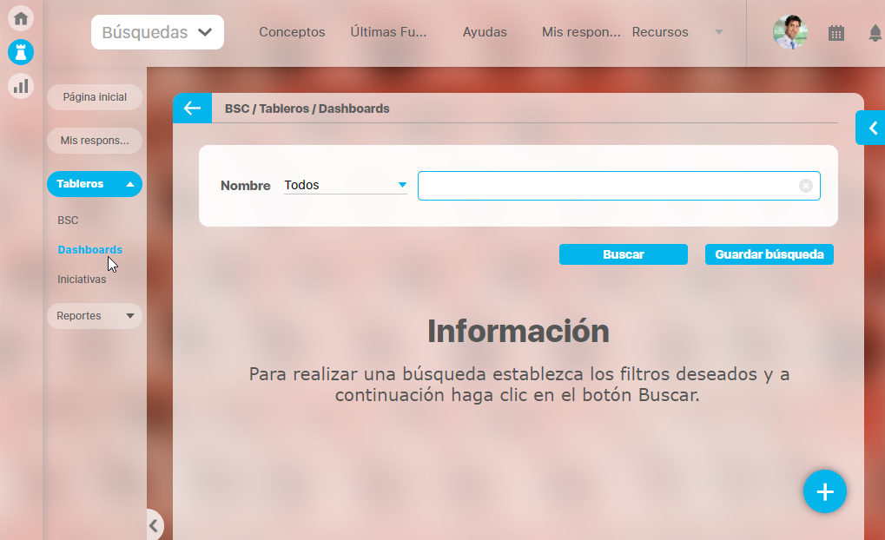Open the Recursos menu
This screenshot has height=540, width=885.
pyautogui.click(x=660, y=32)
